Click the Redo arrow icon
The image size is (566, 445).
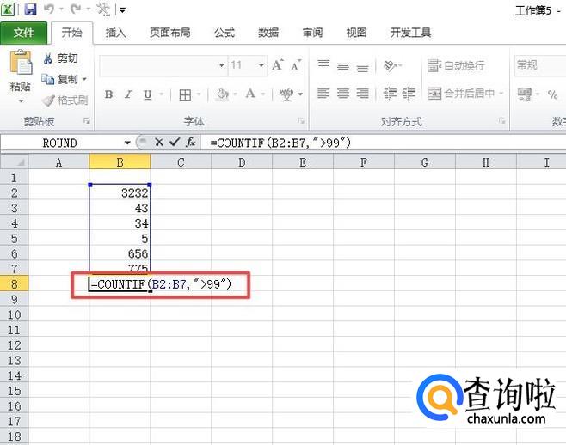[x=76, y=9]
